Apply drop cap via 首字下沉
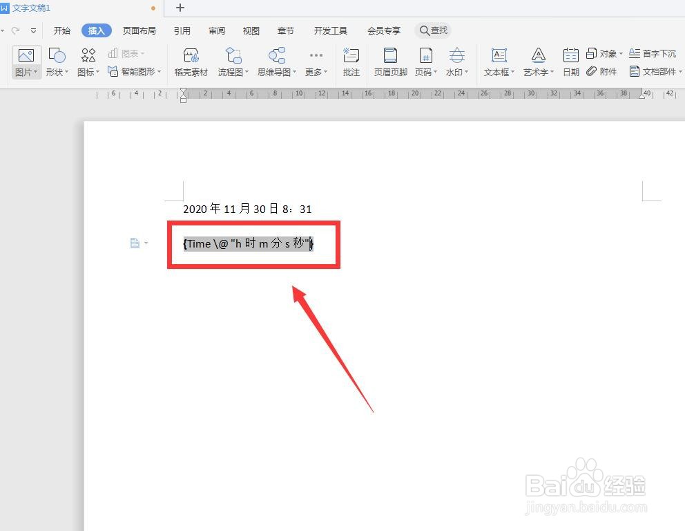 [654, 53]
